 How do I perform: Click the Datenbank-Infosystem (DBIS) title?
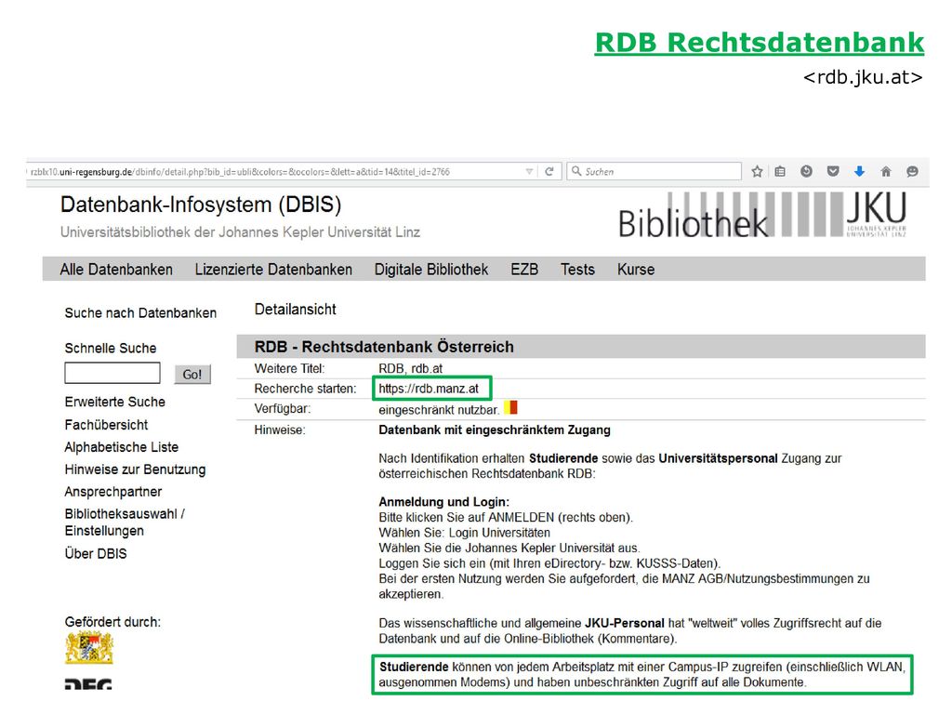tap(201, 205)
